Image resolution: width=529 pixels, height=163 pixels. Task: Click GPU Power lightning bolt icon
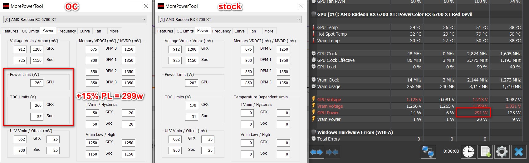click(x=314, y=112)
